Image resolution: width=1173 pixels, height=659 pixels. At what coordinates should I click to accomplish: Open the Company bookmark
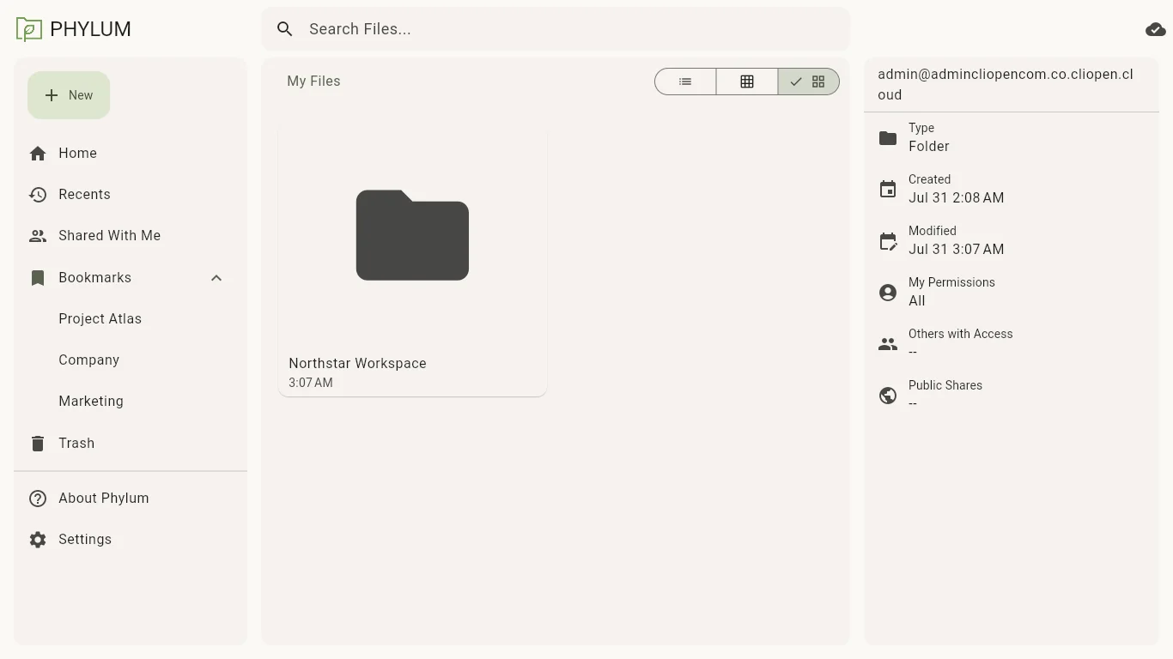(89, 360)
